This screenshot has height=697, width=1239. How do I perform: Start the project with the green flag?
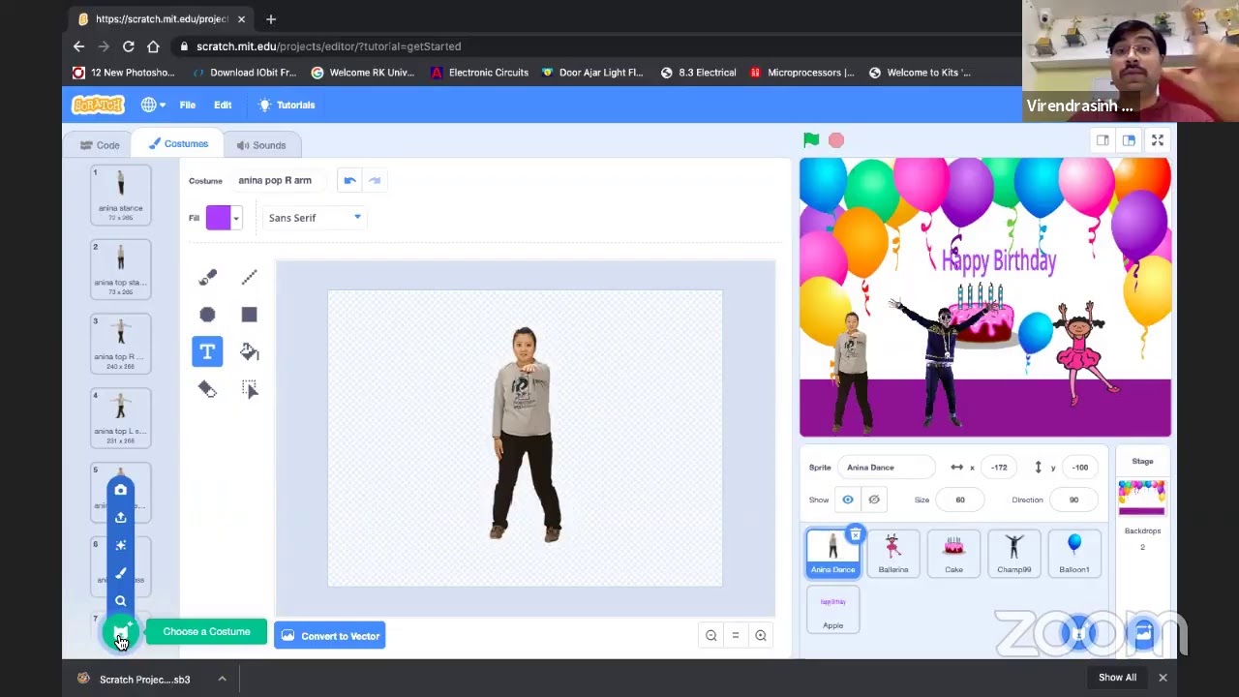[x=811, y=140]
